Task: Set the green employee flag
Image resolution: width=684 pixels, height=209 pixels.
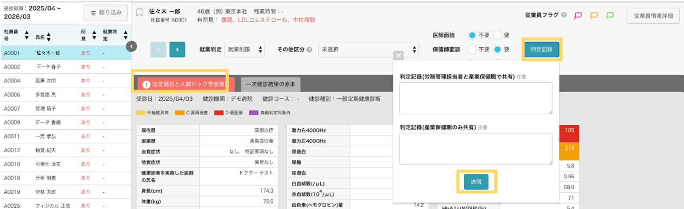Action: pos(610,16)
